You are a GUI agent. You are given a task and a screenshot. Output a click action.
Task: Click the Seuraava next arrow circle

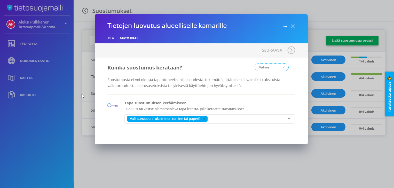[x=291, y=50]
